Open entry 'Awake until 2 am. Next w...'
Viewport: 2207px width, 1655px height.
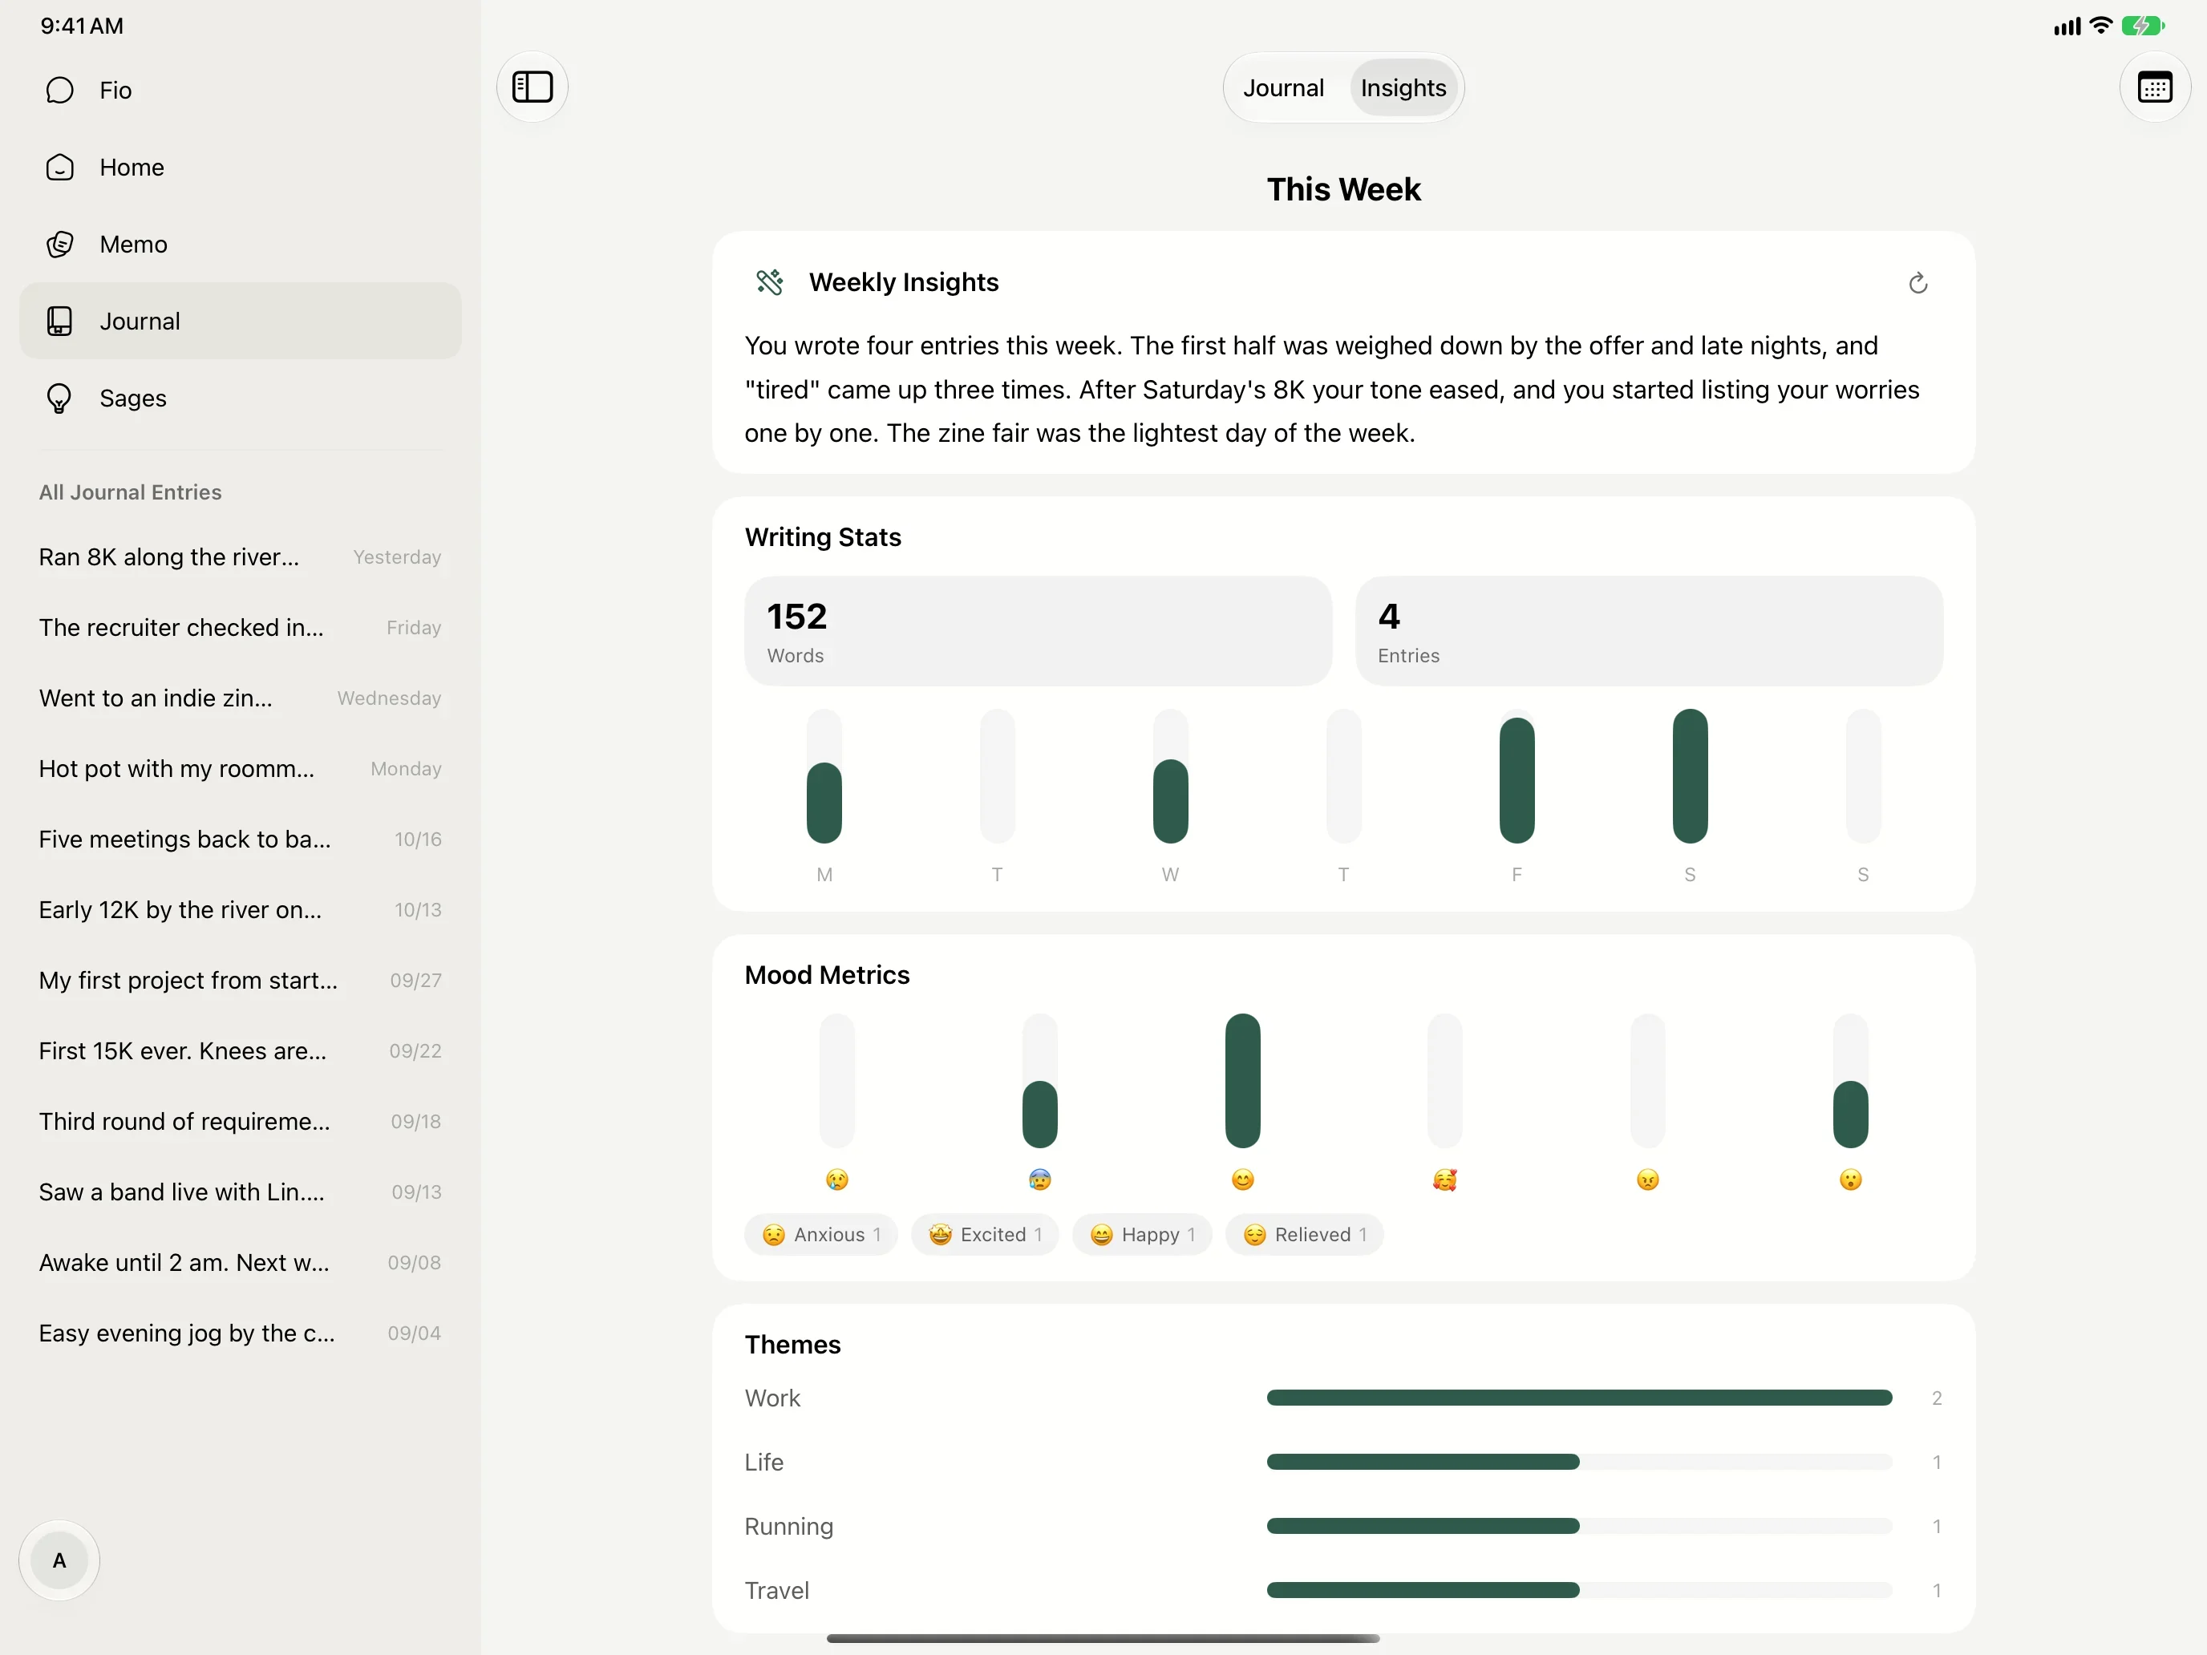pyautogui.click(x=241, y=1263)
